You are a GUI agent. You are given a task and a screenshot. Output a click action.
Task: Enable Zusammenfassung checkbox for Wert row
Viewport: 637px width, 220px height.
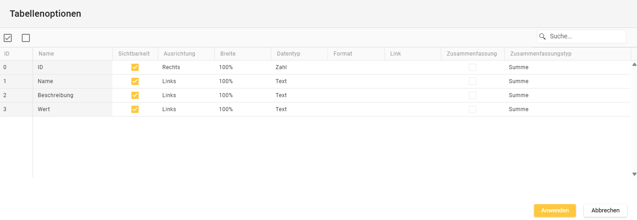coord(473,109)
